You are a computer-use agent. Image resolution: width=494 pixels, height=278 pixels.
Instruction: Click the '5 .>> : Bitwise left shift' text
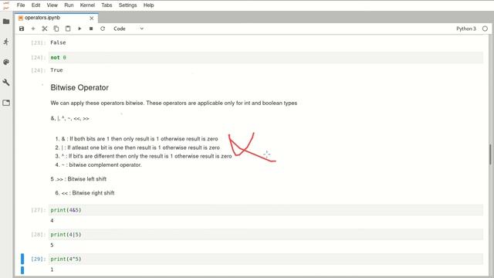pos(79,179)
